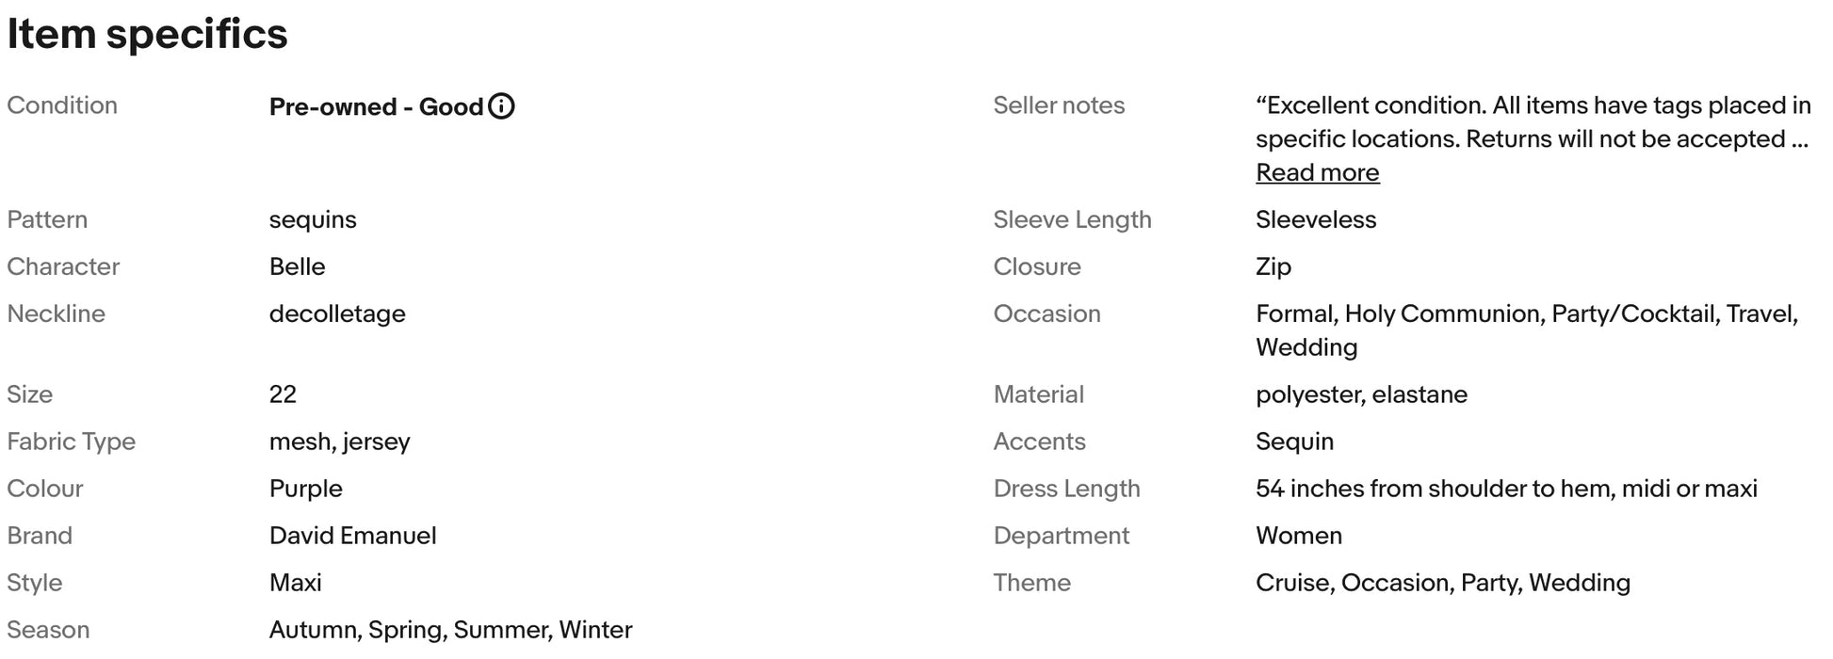Click the Autumn, Spring, Summer, Winter season value
This screenshot has height=659, width=1833.
[x=450, y=630]
